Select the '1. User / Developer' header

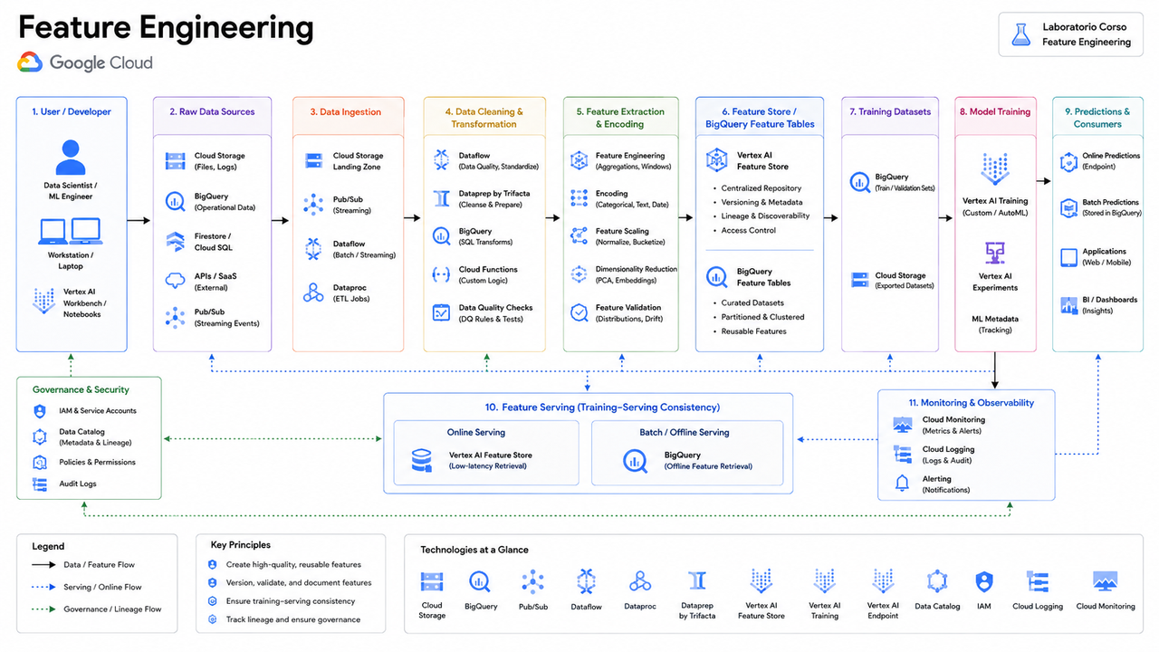[x=72, y=111]
